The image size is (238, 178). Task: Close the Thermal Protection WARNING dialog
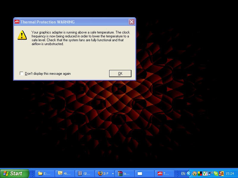point(131,22)
